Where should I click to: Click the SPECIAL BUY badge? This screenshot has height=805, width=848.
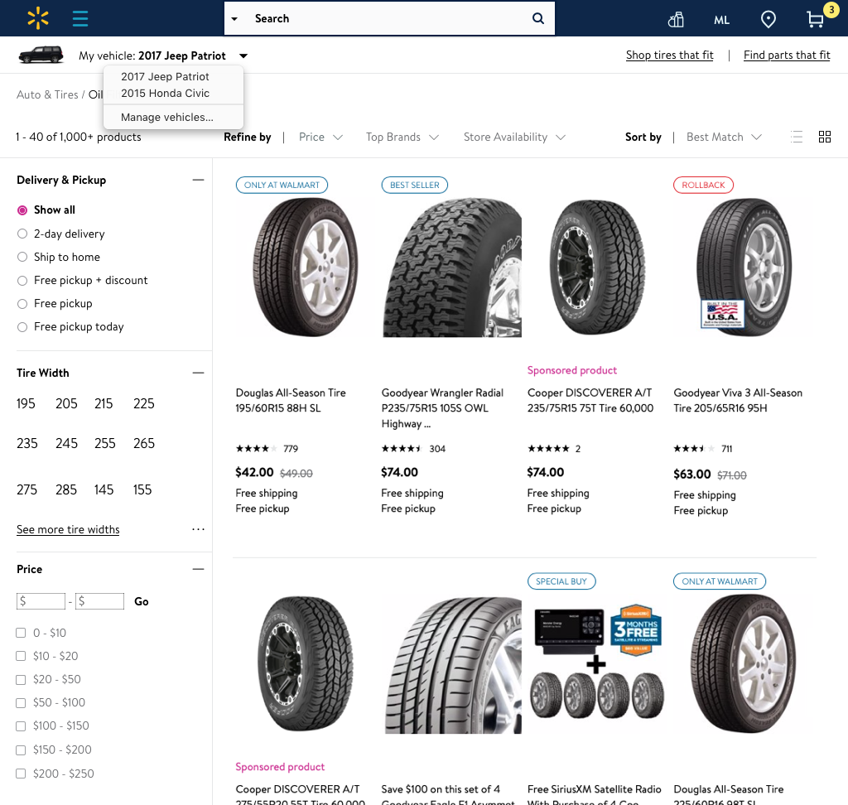tap(561, 581)
